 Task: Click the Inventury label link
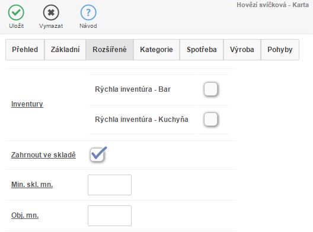click(x=27, y=104)
